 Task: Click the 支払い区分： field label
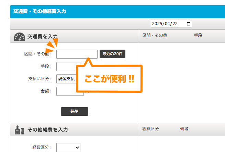coord(40,79)
